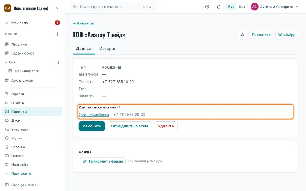This screenshot has width=306, height=191.
Task: Switch to the История tab
Action: click(x=108, y=49)
